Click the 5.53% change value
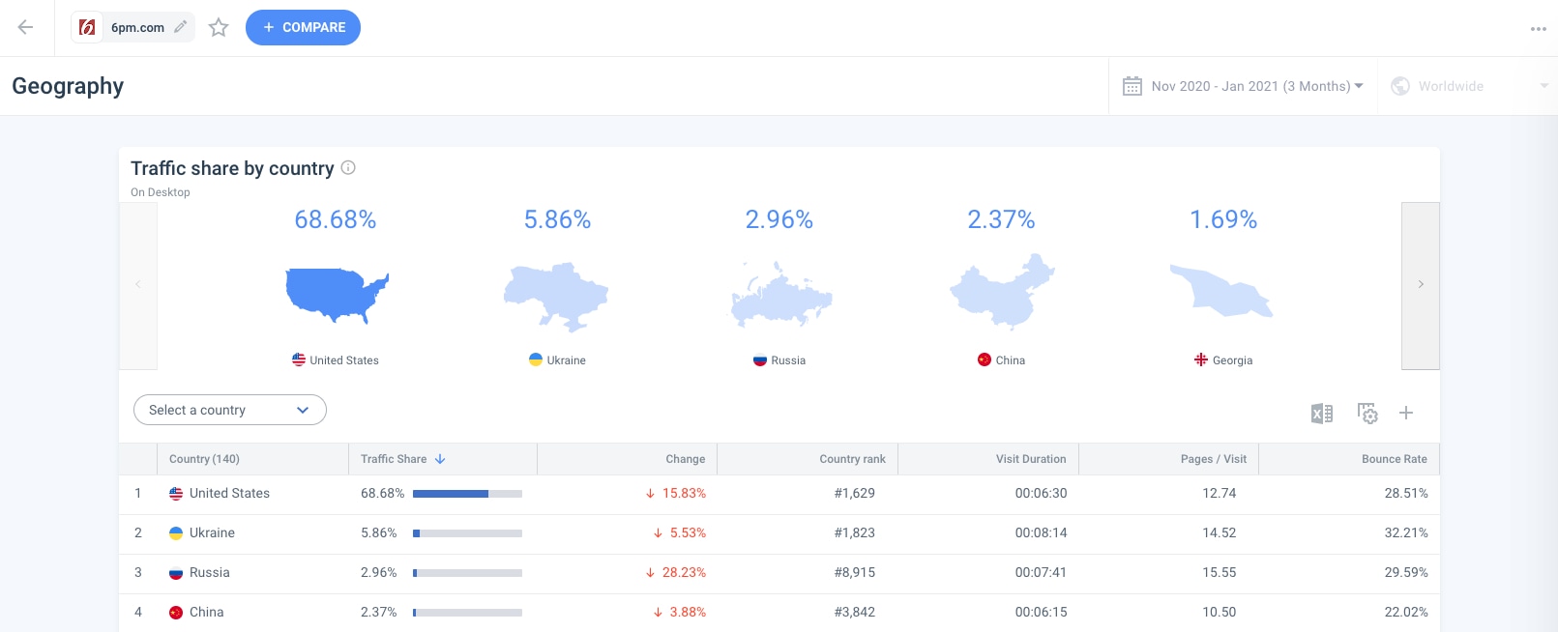Viewport: 1558px width, 632px height. tap(688, 532)
